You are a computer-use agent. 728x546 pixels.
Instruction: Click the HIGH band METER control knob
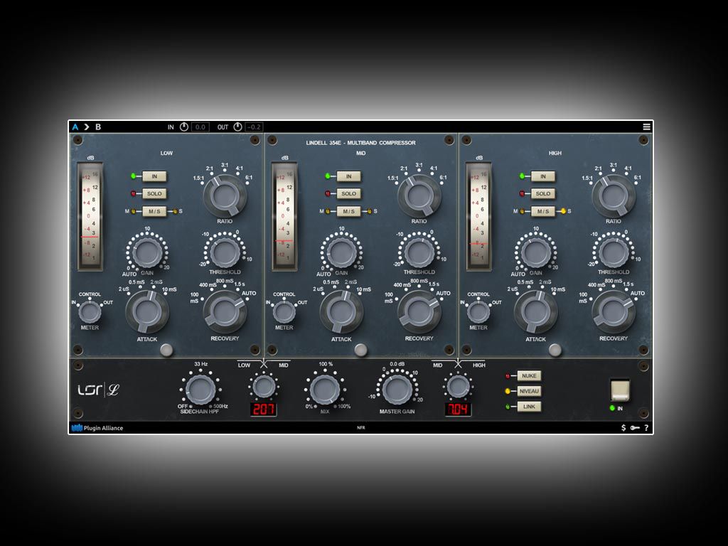tap(478, 312)
